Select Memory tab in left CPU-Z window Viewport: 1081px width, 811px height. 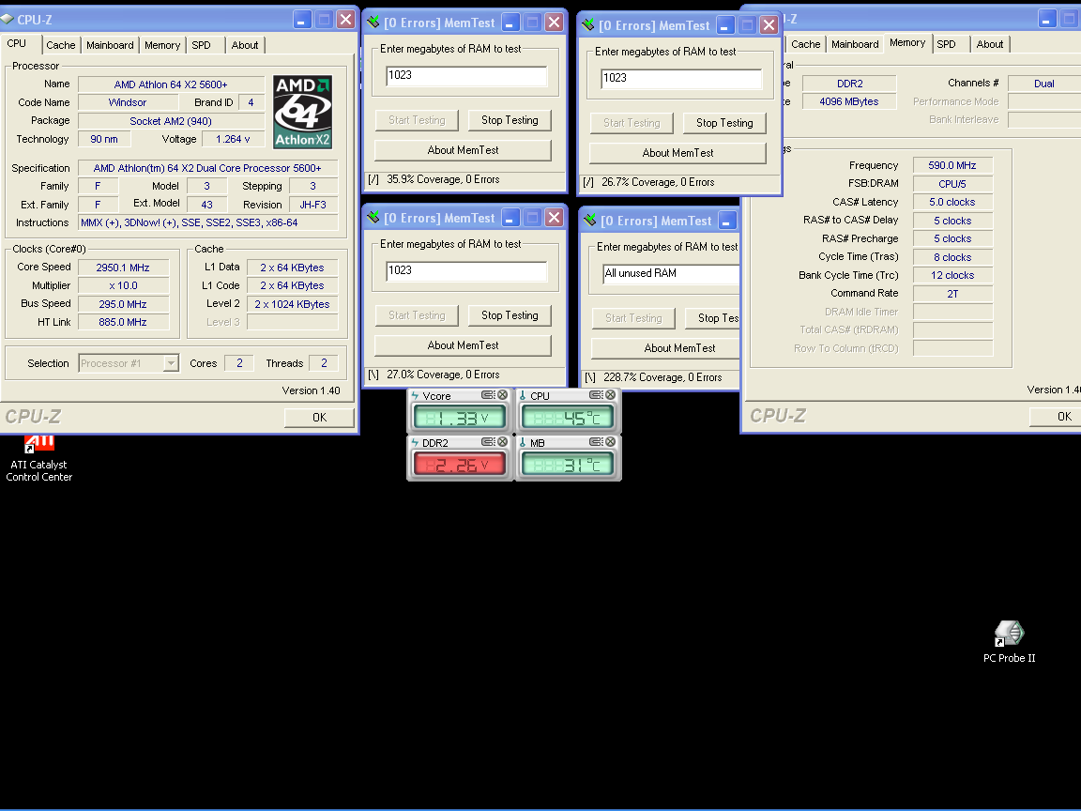162,45
